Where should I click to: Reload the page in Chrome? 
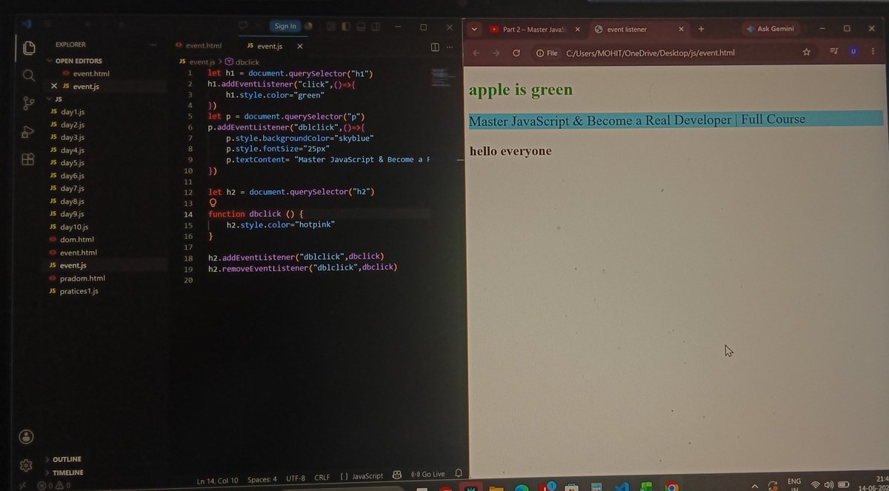[517, 53]
